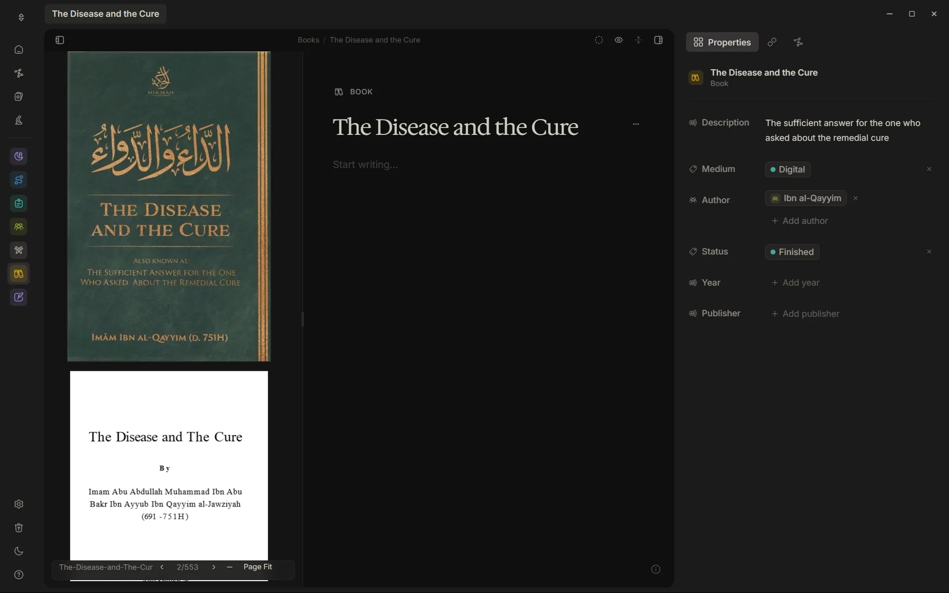Click the Author property label
Image resolution: width=949 pixels, height=593 pixels.
pyautogui.click(x=715, y=200)
